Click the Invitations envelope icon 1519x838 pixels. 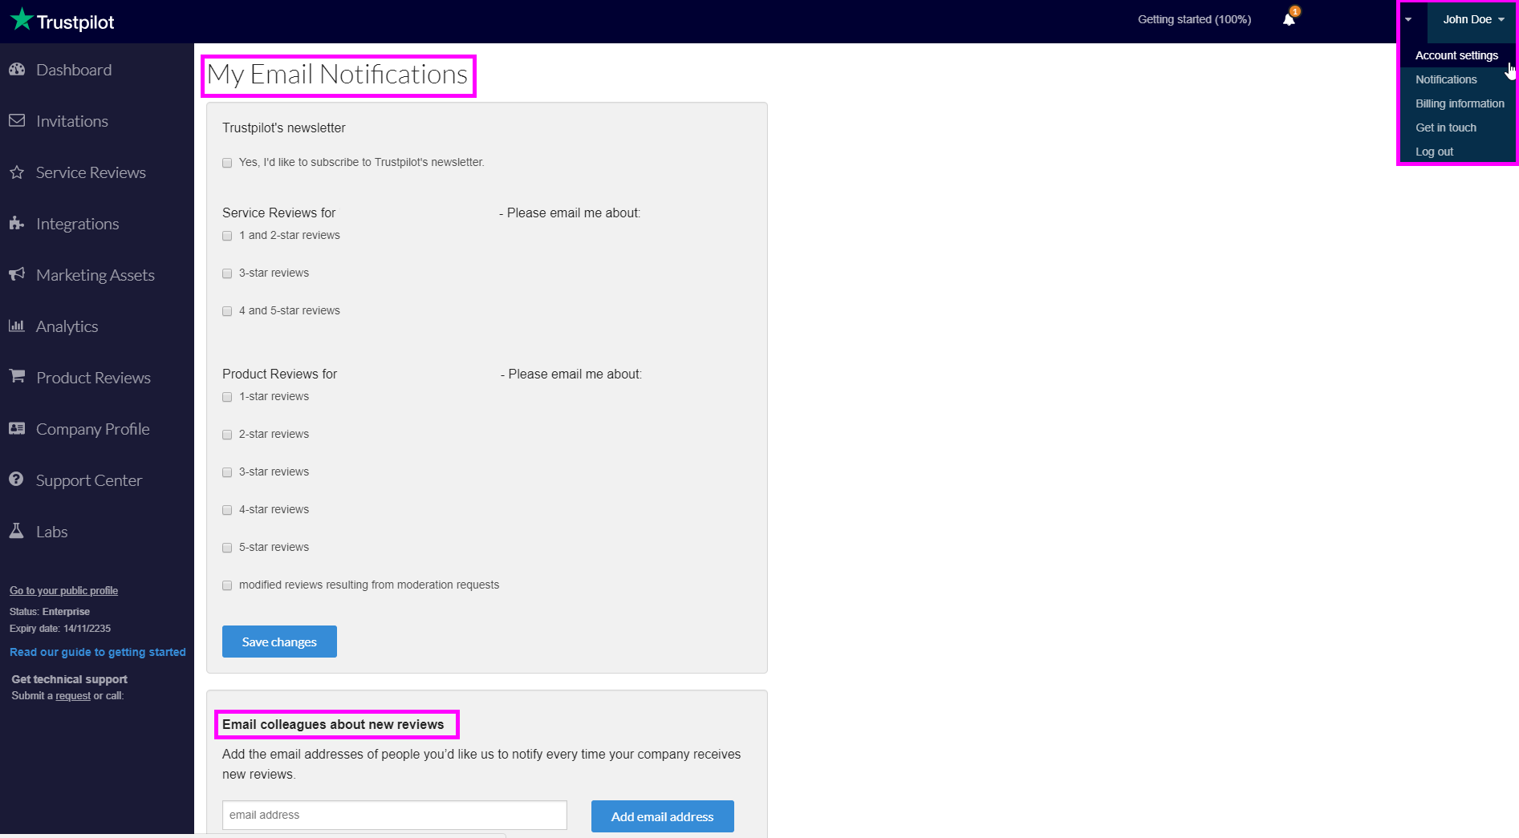pyautogui.click(x=17, y=121)
